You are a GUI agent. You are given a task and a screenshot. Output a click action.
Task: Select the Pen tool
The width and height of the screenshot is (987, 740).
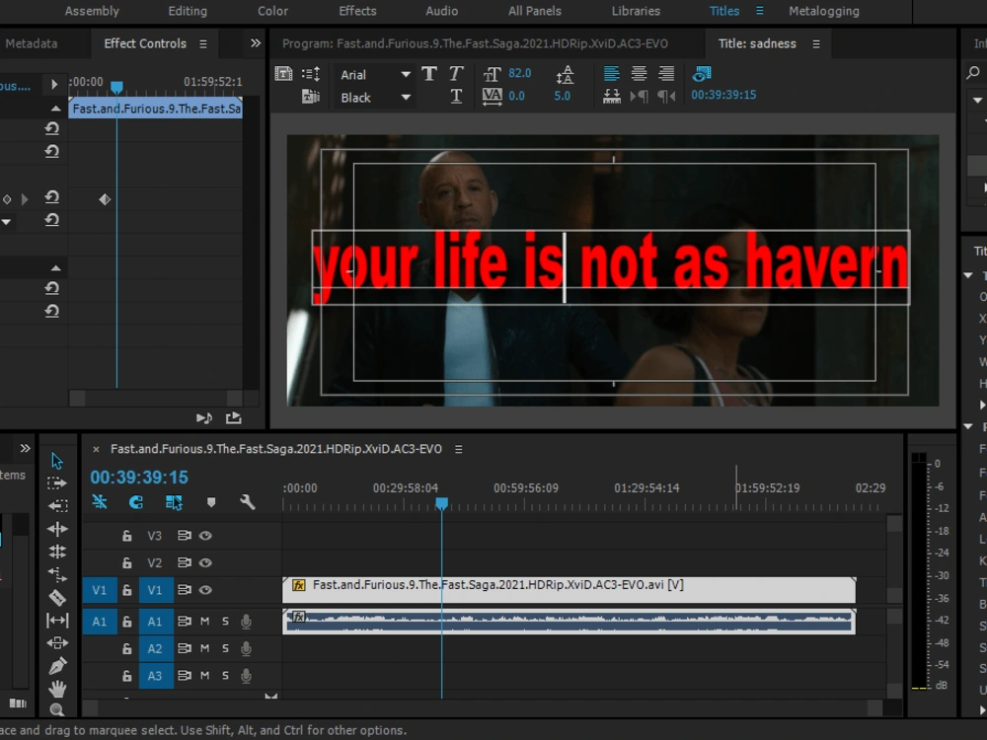(57, 666)
